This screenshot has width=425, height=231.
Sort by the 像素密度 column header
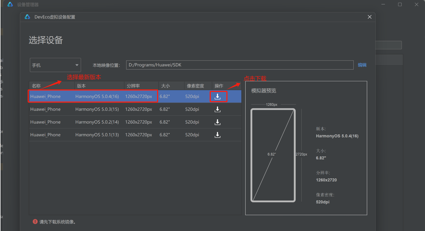(198, 86)
